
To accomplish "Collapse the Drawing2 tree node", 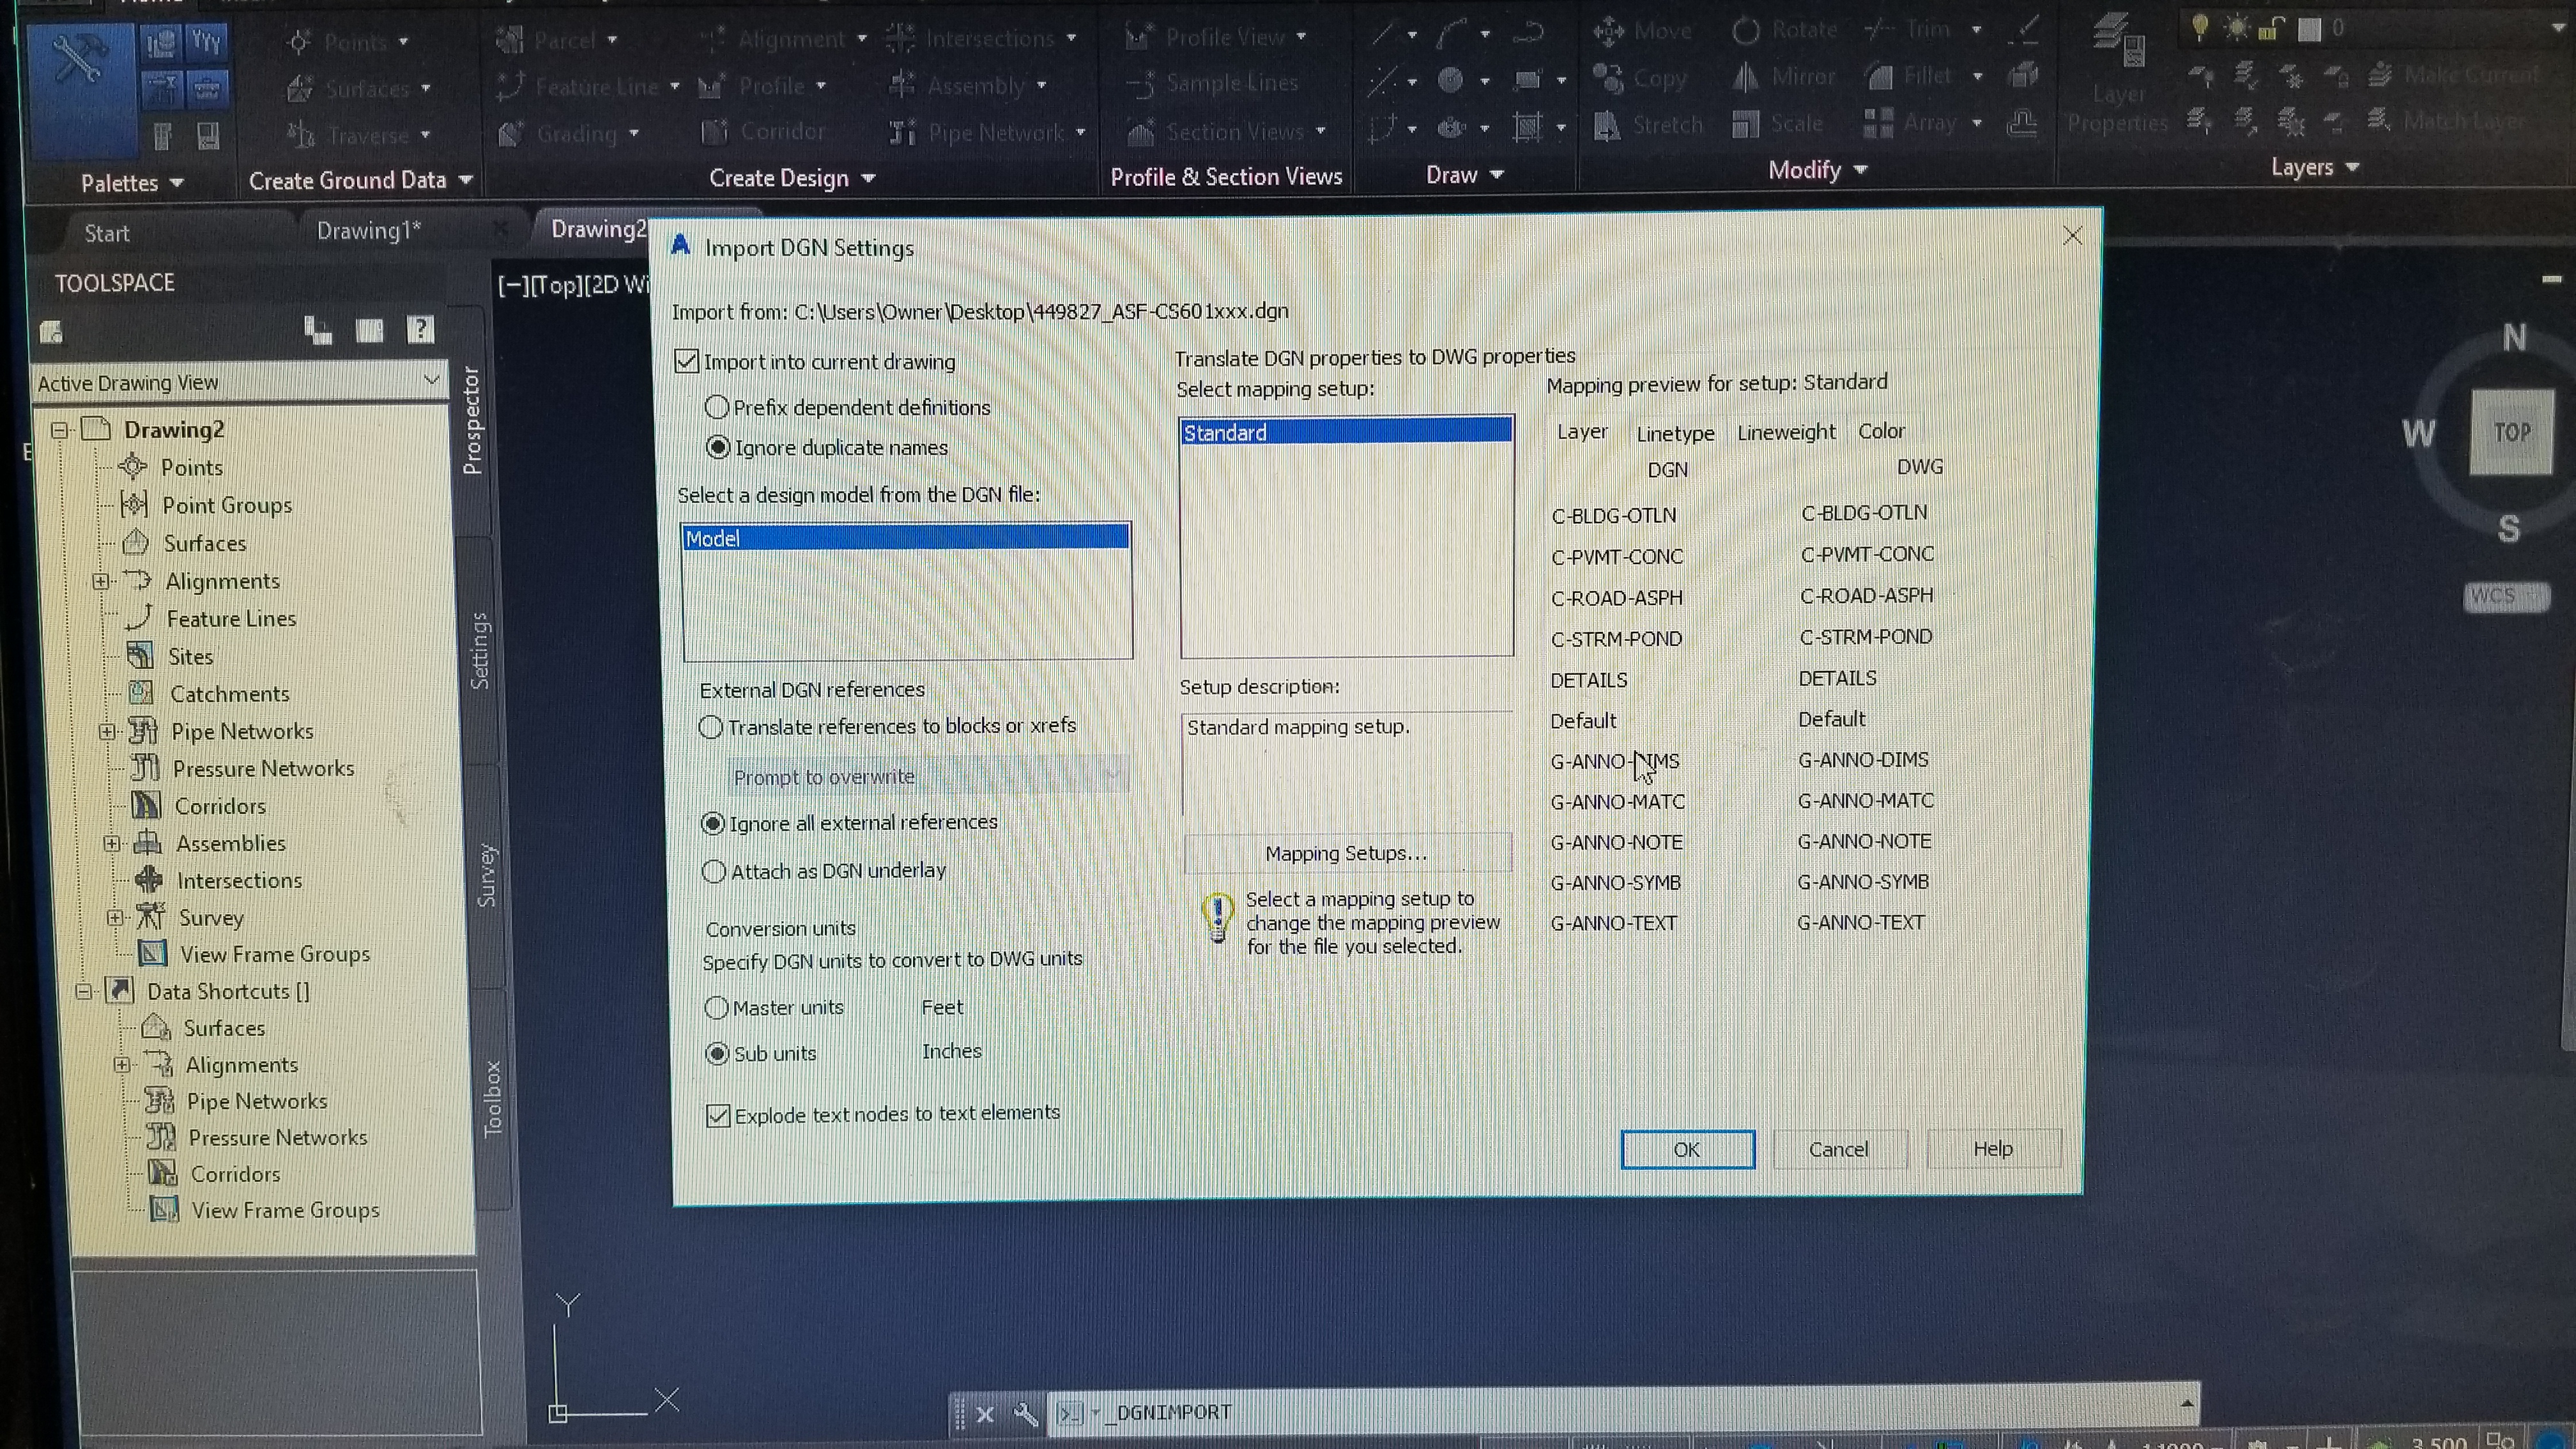I will click(x=60, y=430).
